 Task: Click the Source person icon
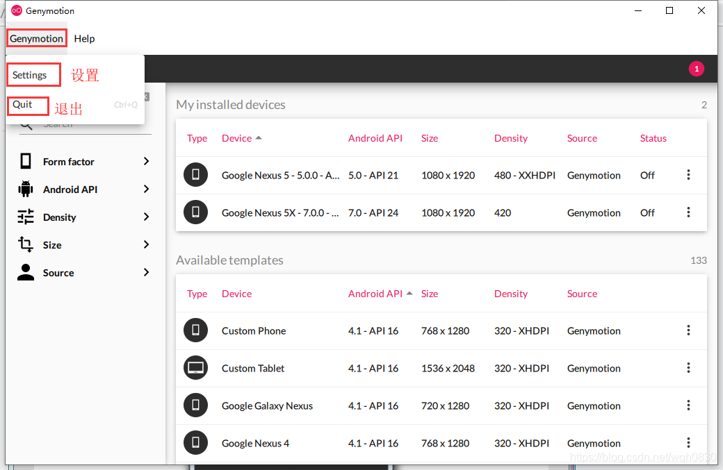(26, 272)
